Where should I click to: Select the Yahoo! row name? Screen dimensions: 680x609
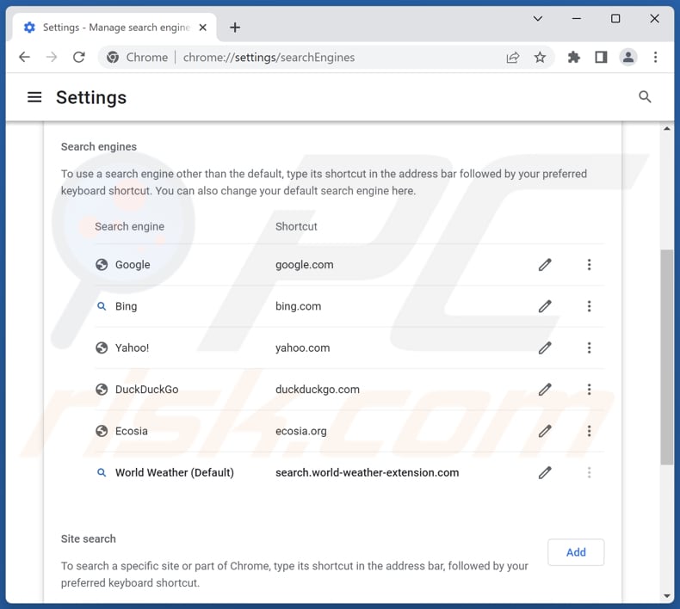click(x=132, y=348)
